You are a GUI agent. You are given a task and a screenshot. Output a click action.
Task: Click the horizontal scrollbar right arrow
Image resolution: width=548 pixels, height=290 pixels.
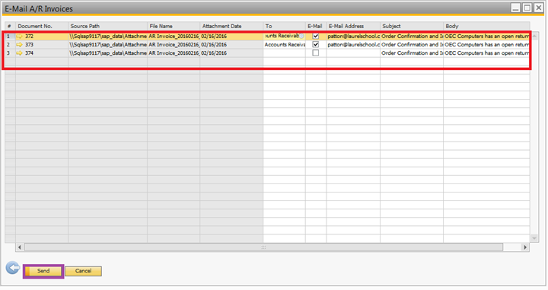[525, 247]
